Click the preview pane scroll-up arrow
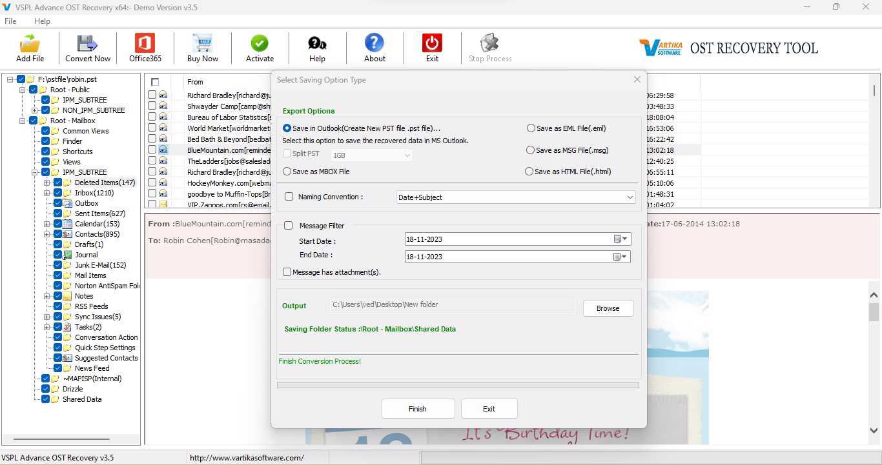 click(x=874, y=295)
